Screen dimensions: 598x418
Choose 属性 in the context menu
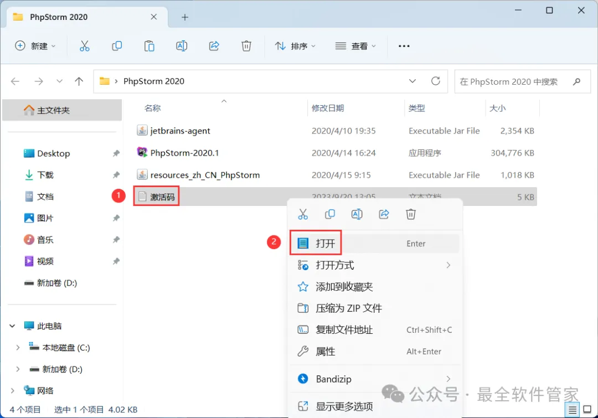click(374, 351)
